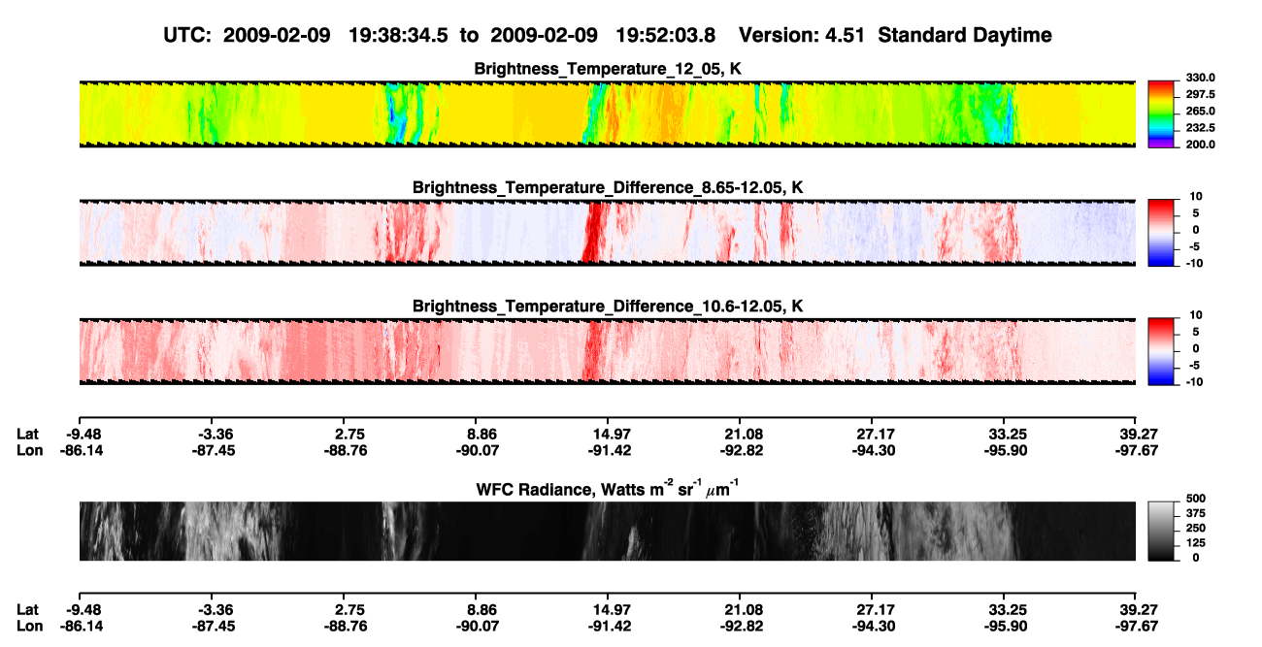Click the '200.0' colorbar tick label
The width and height of the screenshot is (1262, 647).
coord(1200,144)
